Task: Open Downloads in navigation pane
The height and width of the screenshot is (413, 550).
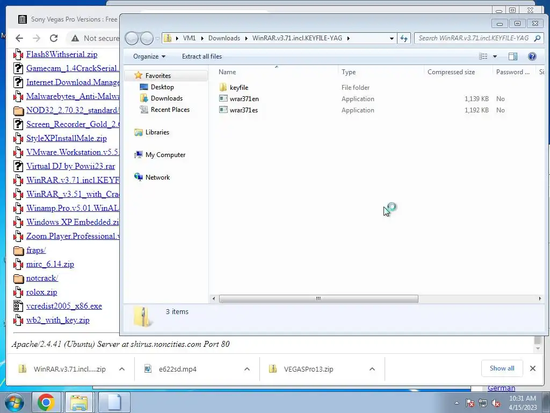Action: (x=167, y=98)
